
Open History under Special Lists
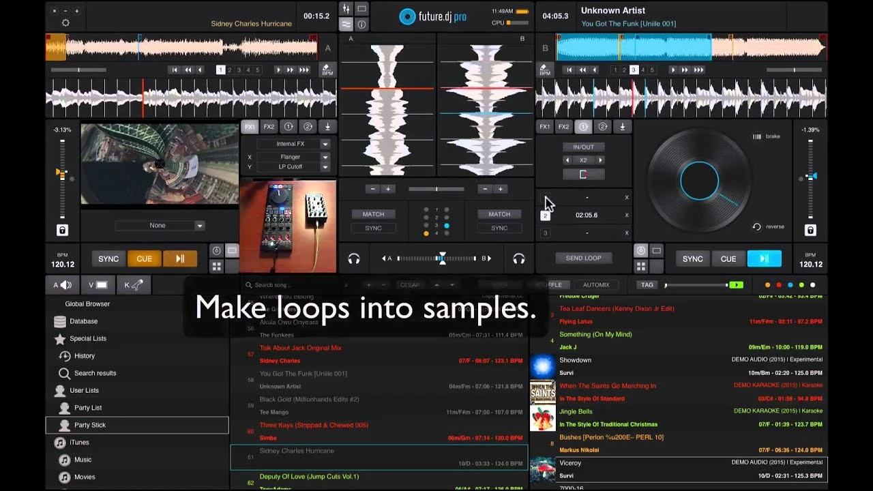(x=85, y=356)
